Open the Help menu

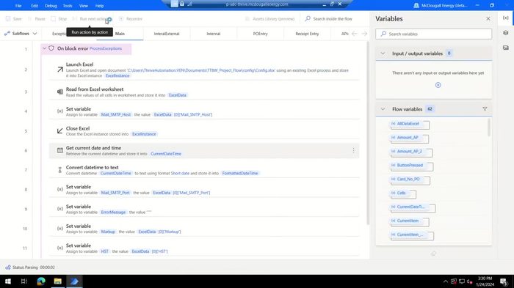[100, 6]
